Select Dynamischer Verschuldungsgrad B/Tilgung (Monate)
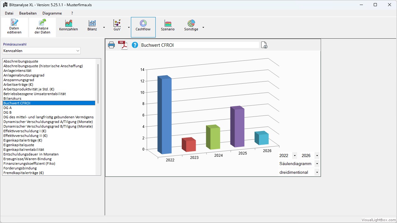The image size is (397, 223). pos(49,126)
